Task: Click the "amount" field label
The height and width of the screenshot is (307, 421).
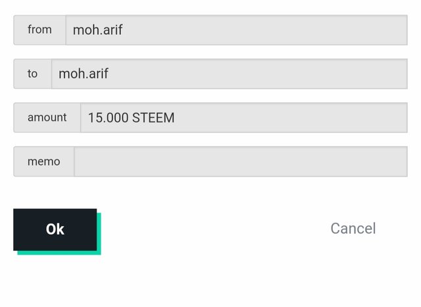Action: pyautogui.click(x=47, y=118)
